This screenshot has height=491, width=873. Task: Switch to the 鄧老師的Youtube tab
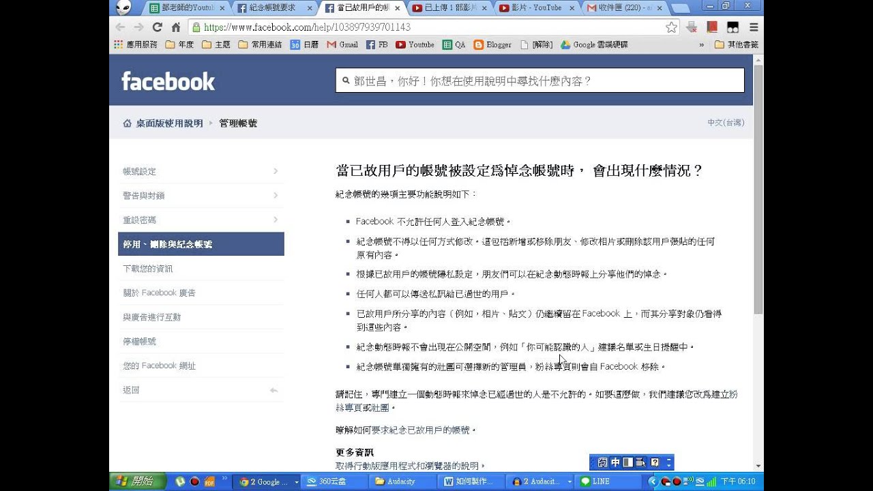pyautogui.click(x=186, y=8)
